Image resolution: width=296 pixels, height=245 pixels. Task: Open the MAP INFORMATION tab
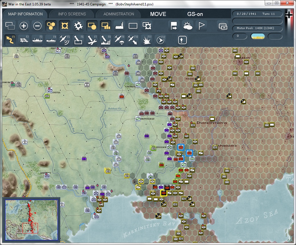point(25,14)
